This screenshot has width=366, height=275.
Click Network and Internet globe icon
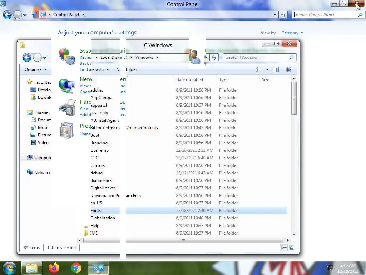pyautogui.click(x=67, y=86)
